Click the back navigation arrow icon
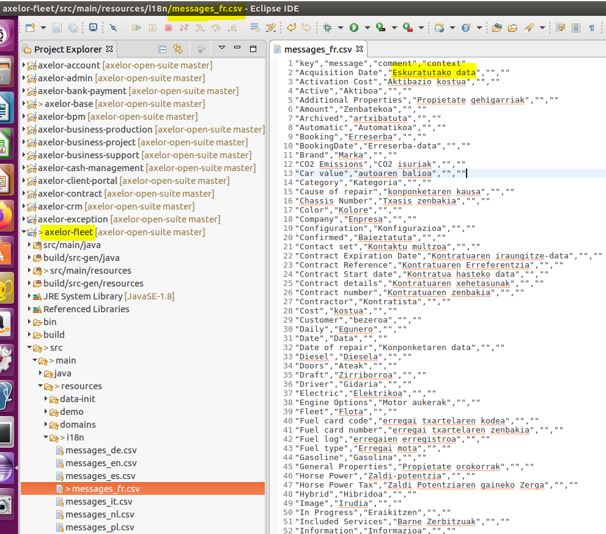Image resolution: width=606 pixels, height=534 pixels. pyautogui.click(x=292, y=28)
